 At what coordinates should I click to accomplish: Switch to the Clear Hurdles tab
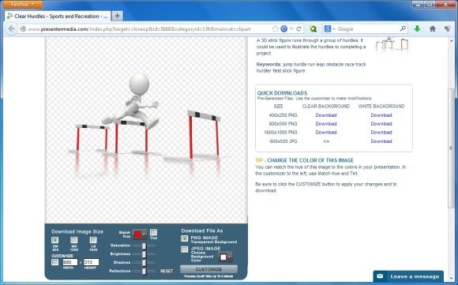58,17
